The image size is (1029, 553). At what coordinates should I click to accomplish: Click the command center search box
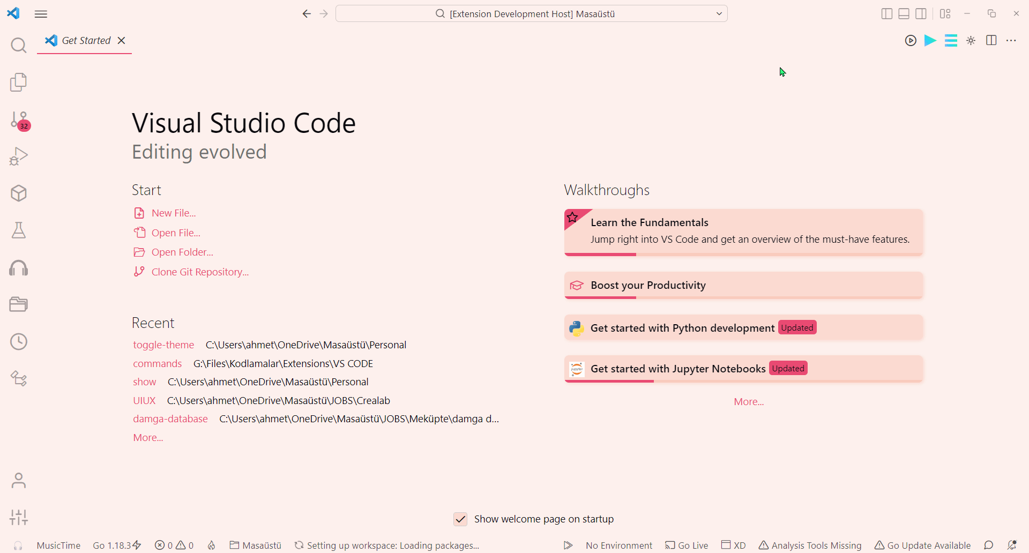(531, 14)
